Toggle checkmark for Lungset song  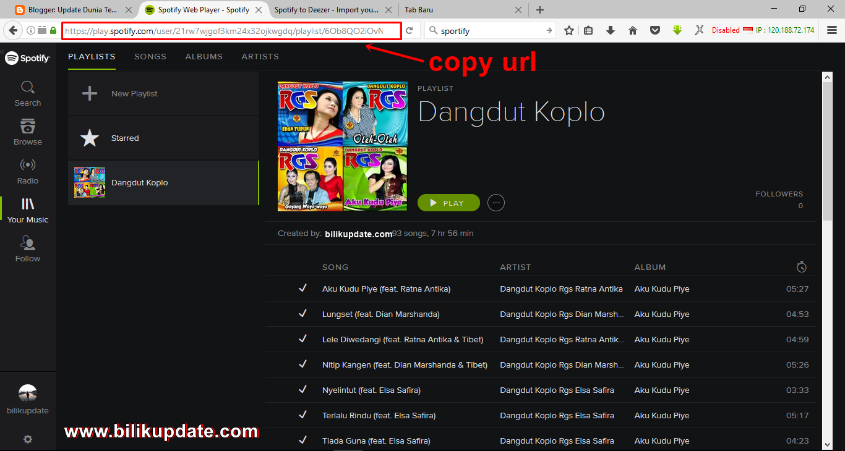pyautogui.click(x=302, y=314)
